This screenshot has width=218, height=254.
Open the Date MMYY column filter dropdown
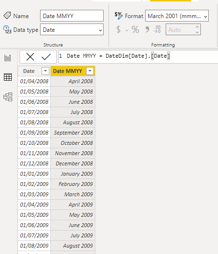90,71
